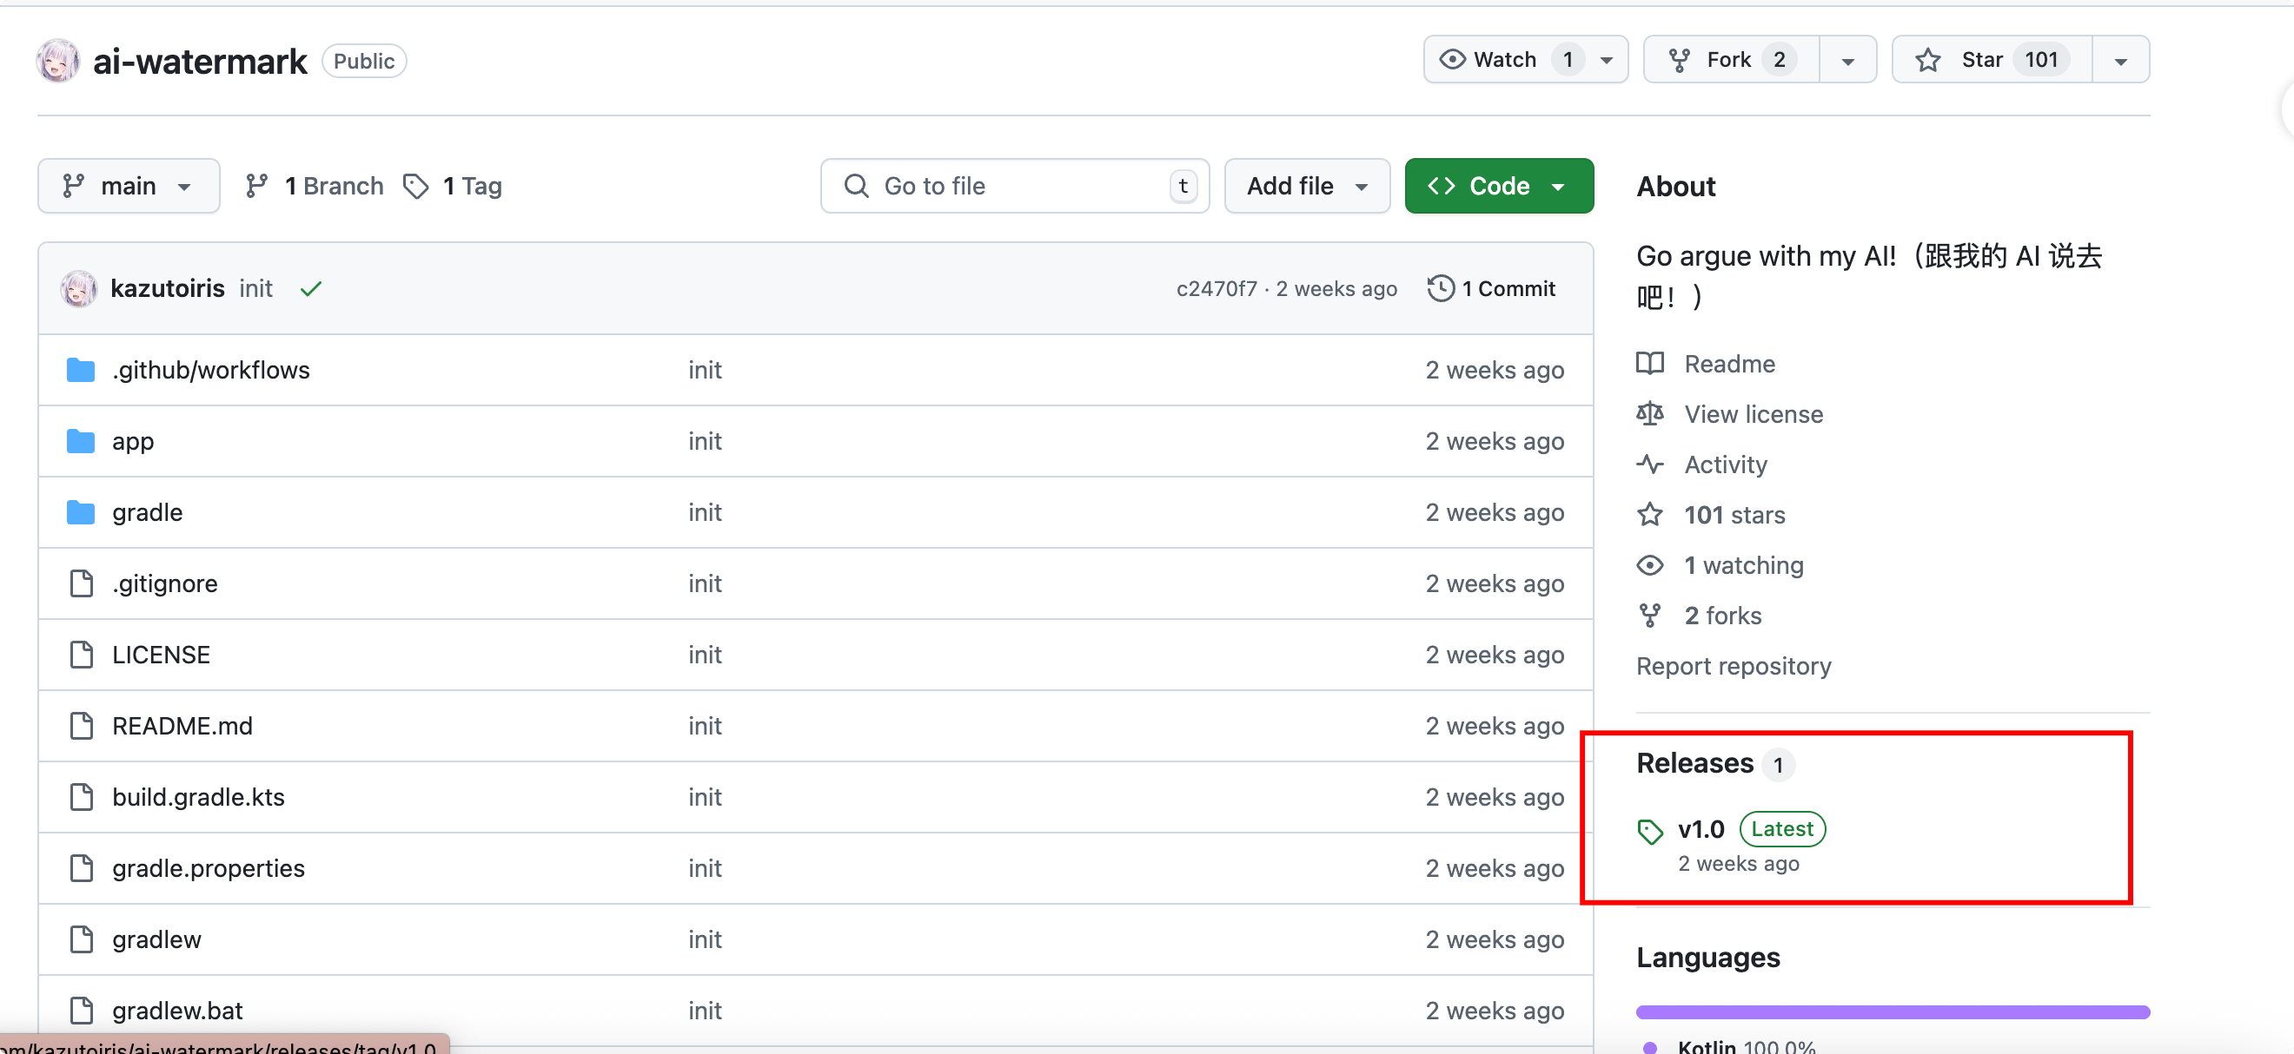The width and height of the screenshot is (2294, 1054).
Task: Click the commit author avatar in commit row
Action: click(78, 288)
